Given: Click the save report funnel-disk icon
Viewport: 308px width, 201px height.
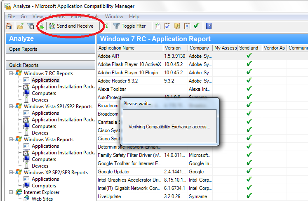Looking at the screenshot, I should click(x=31, y=26).
